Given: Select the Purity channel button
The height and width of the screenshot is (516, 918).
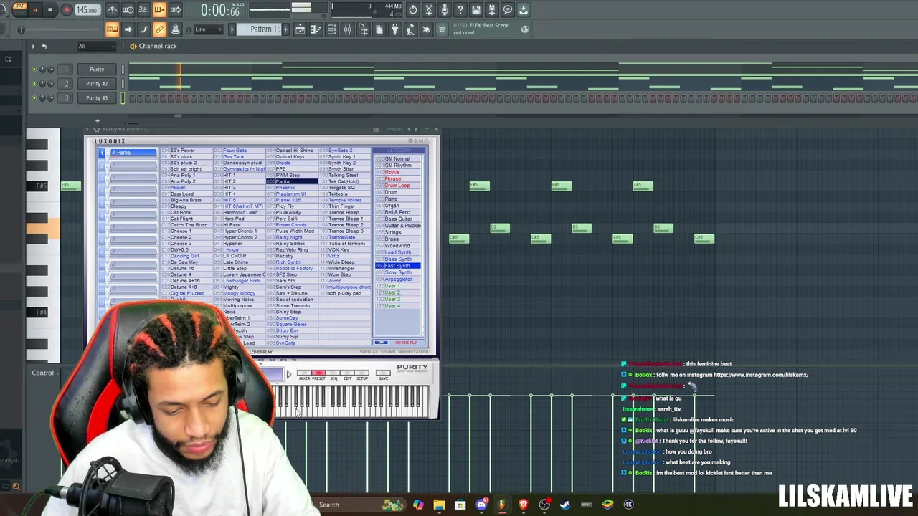Looking at the screenshot, I should click(97, 70).
